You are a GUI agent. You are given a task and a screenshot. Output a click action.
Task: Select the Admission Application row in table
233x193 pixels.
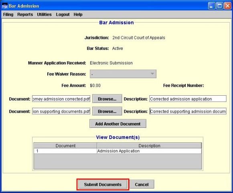coord(118,151)
